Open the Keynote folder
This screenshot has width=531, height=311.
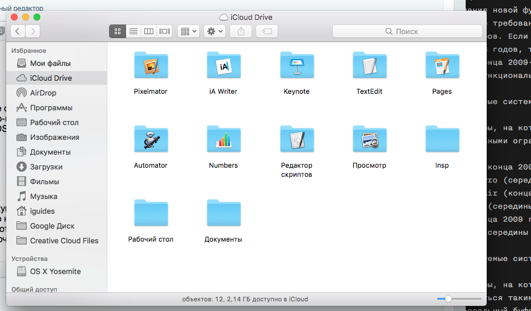click(296, 66)
